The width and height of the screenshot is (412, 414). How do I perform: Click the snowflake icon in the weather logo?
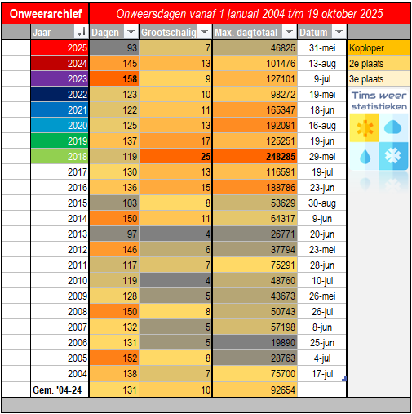tap(393, 156)
